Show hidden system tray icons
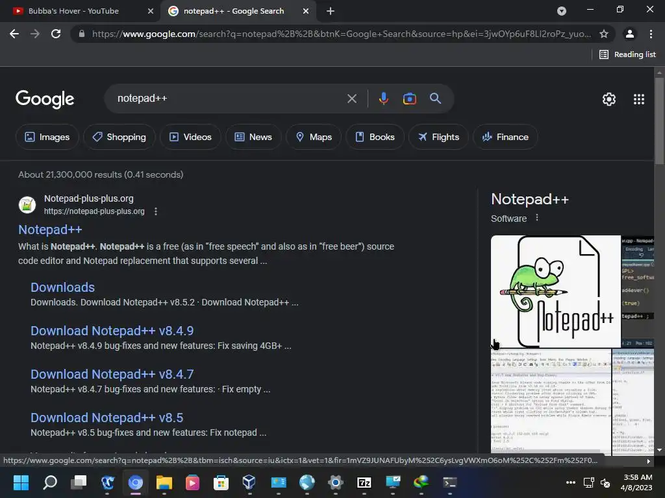This screenshot has width=665, height=498. pyautogui.click(x=571, y=482)
